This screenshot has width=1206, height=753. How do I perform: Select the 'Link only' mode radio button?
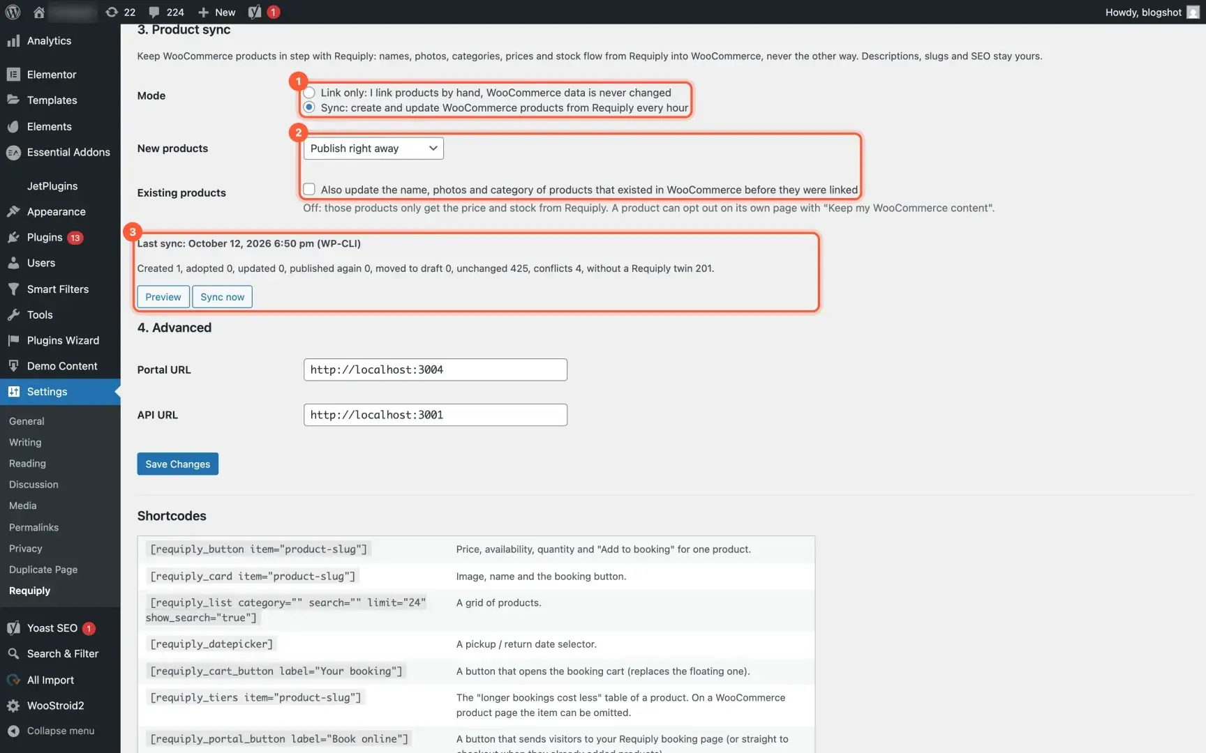tap(309, 93)
